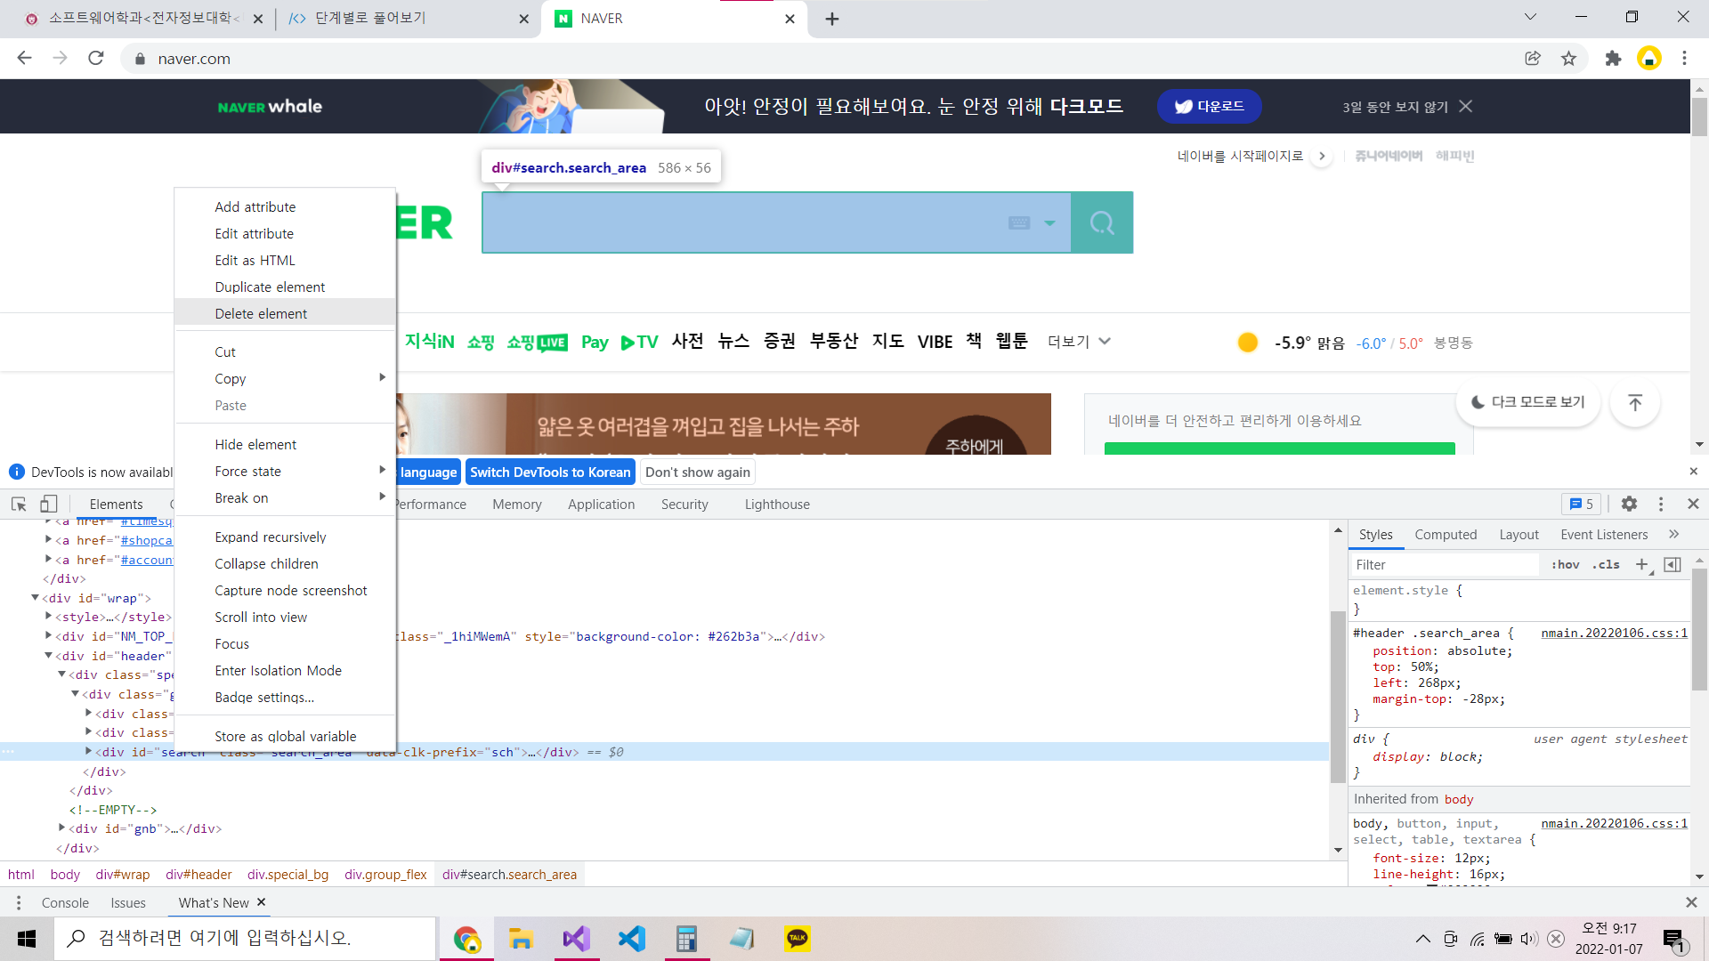Screen dimensions: 1709x961
Task: Click the Styles Filter input field
Action: 1442,564
